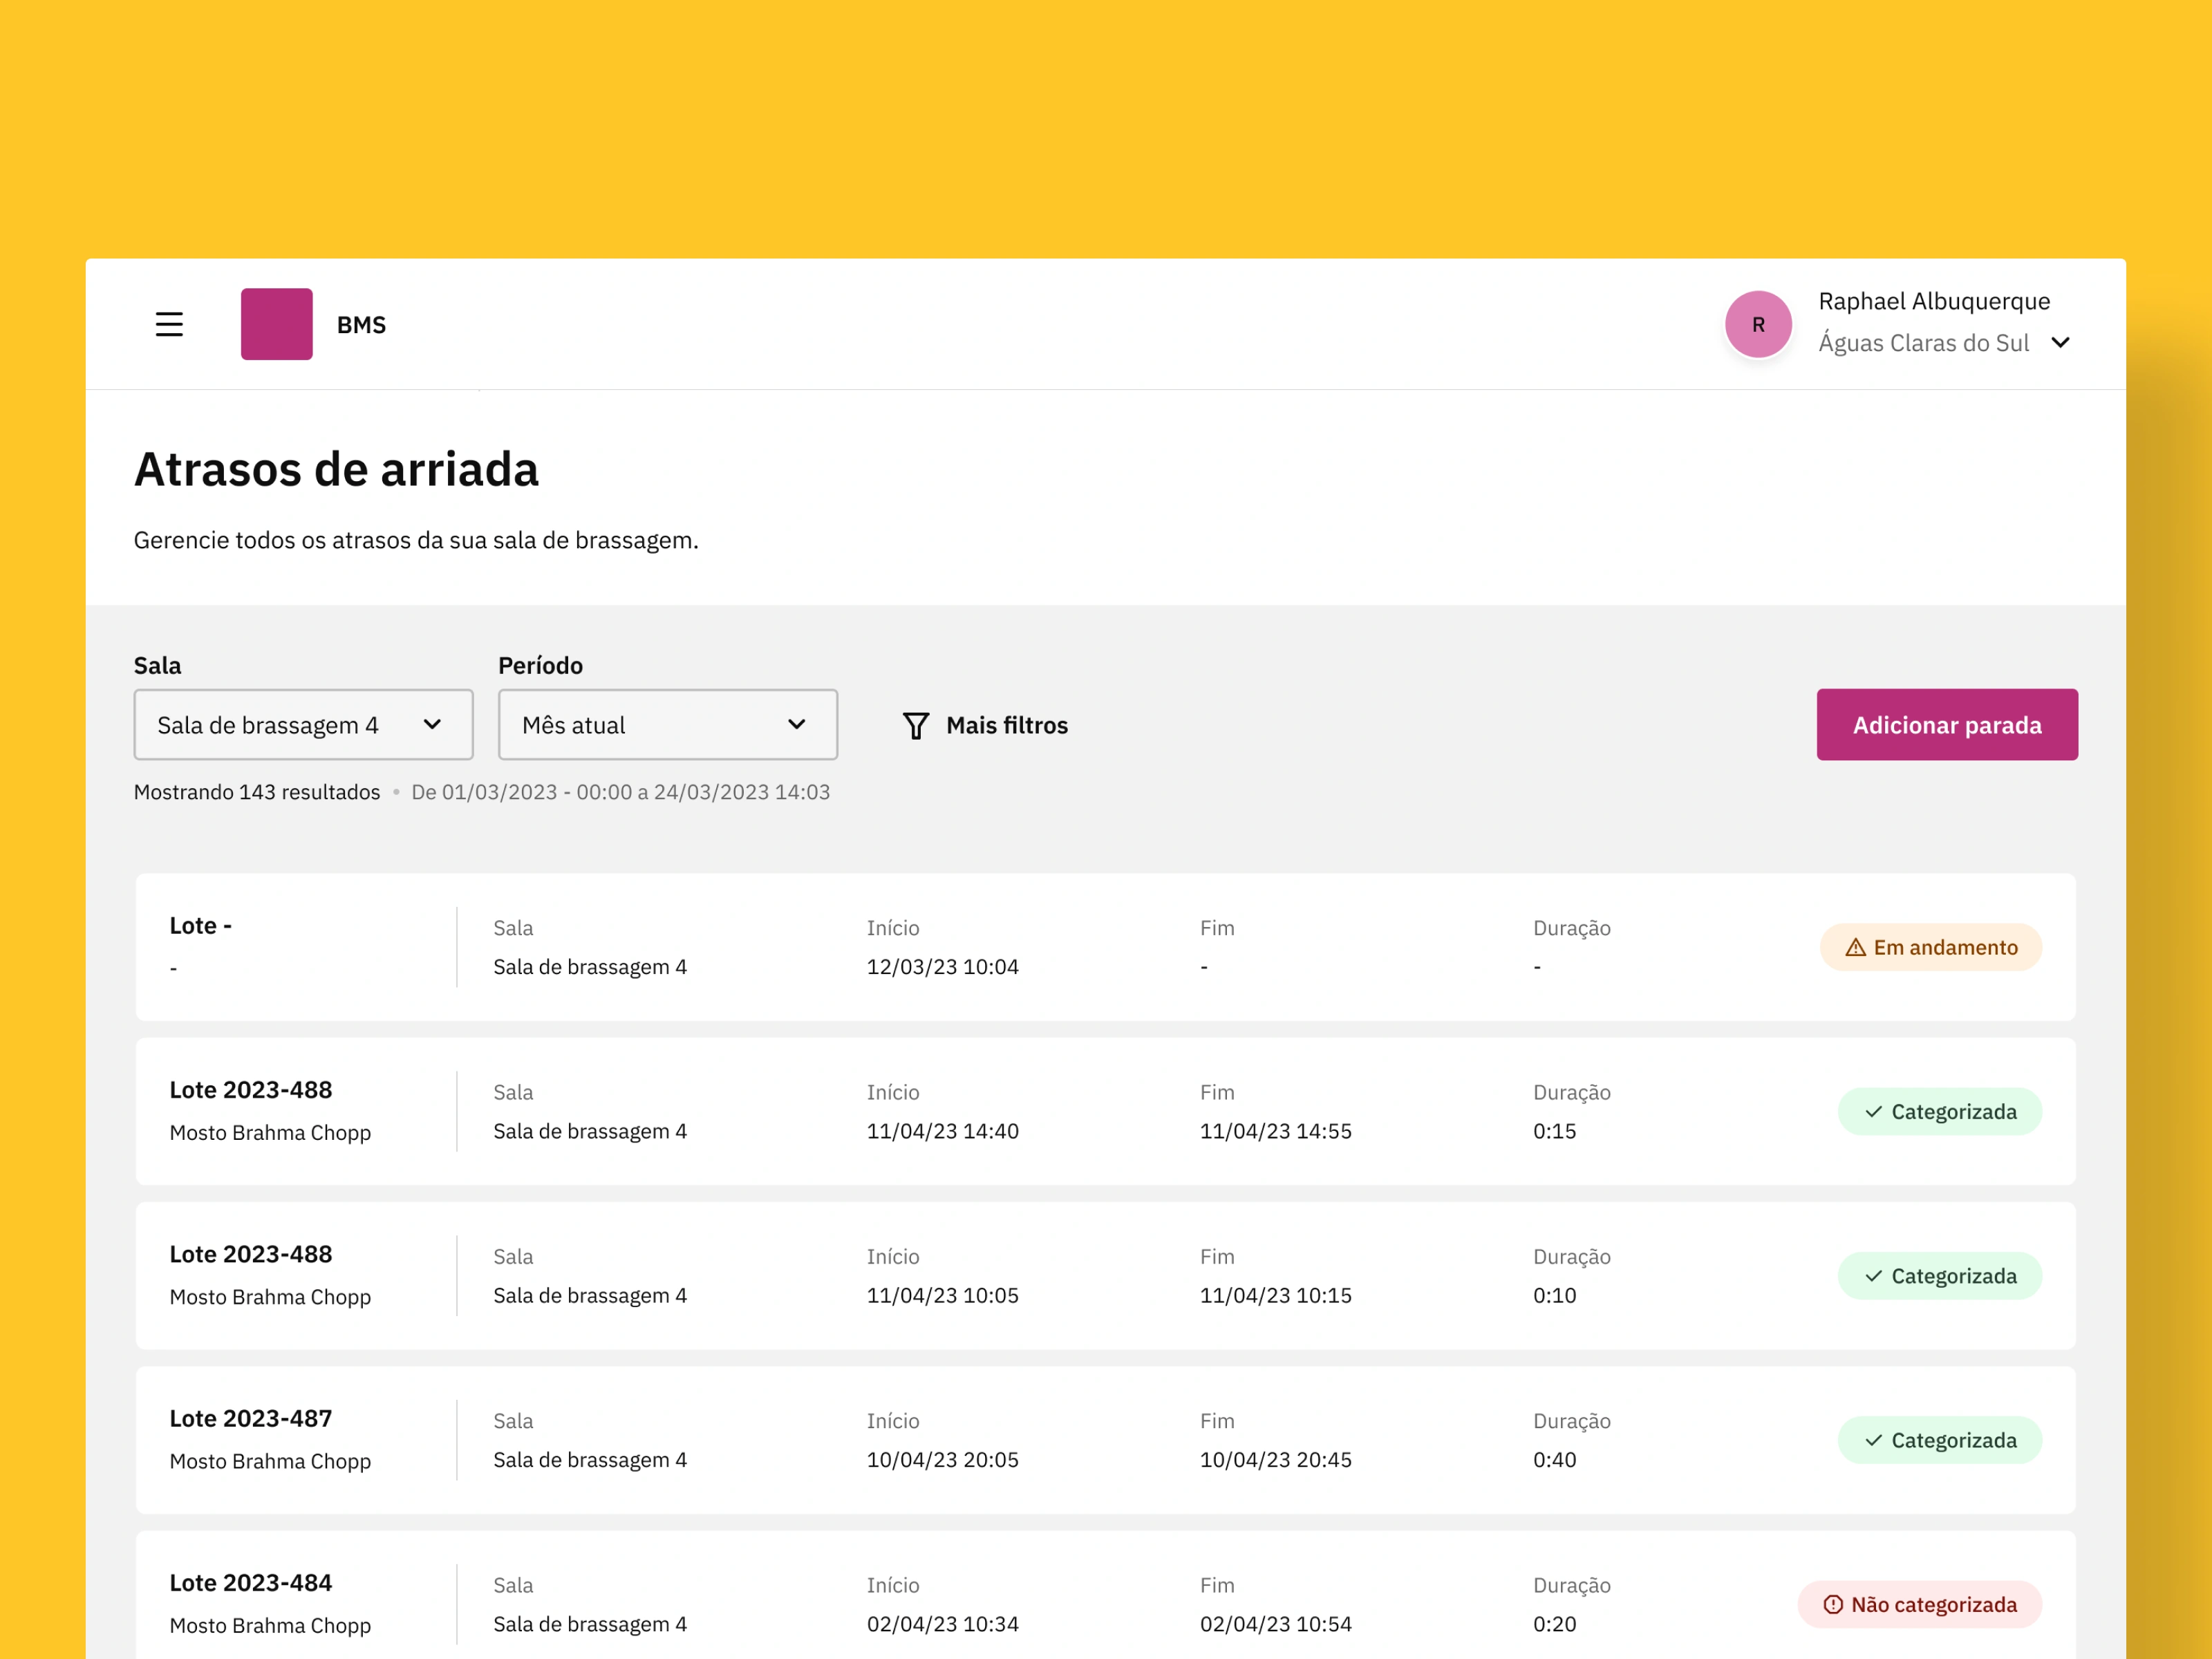Click the BMS app name
The width and height of the screenshot is (2212, 1659).
point(361,325)
